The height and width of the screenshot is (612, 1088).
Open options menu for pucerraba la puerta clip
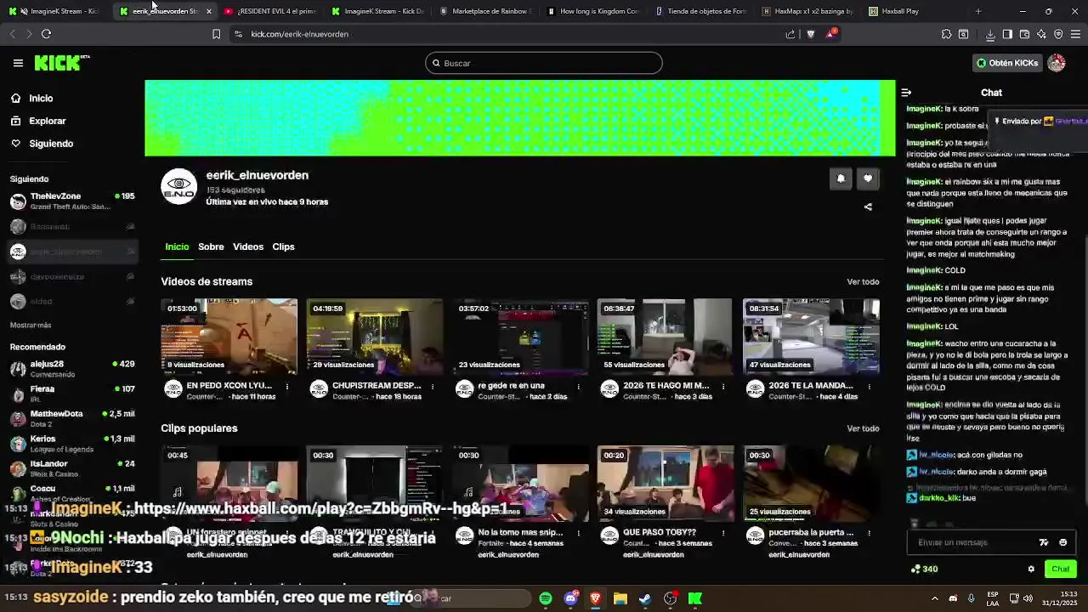point(869,533)
